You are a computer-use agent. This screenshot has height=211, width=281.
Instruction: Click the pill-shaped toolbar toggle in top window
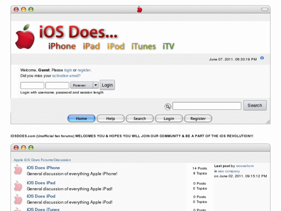[x=265, y=9]
